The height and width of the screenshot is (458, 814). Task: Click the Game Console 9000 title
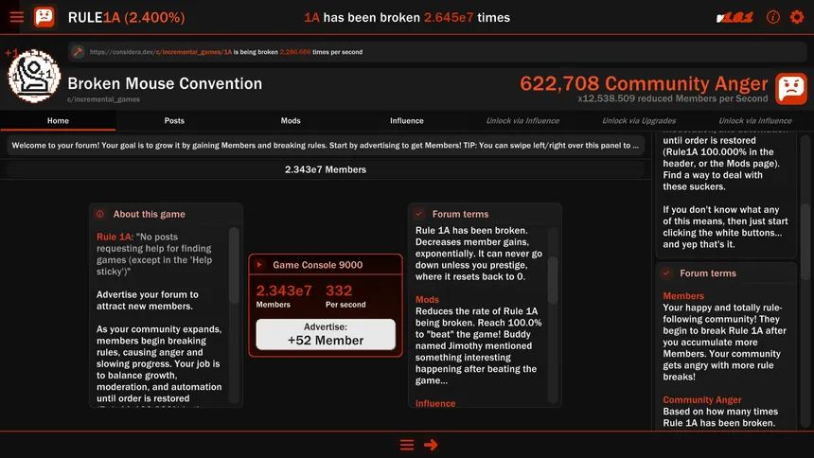coord(318,265)
